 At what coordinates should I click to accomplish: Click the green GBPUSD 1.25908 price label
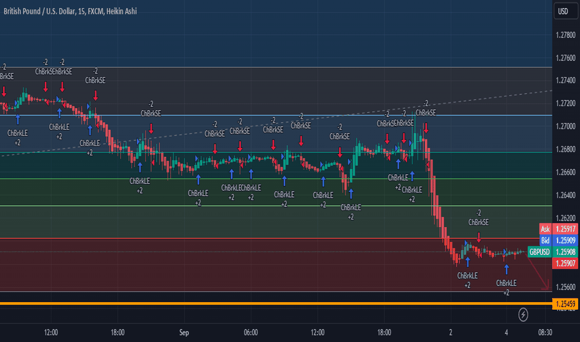553,252
